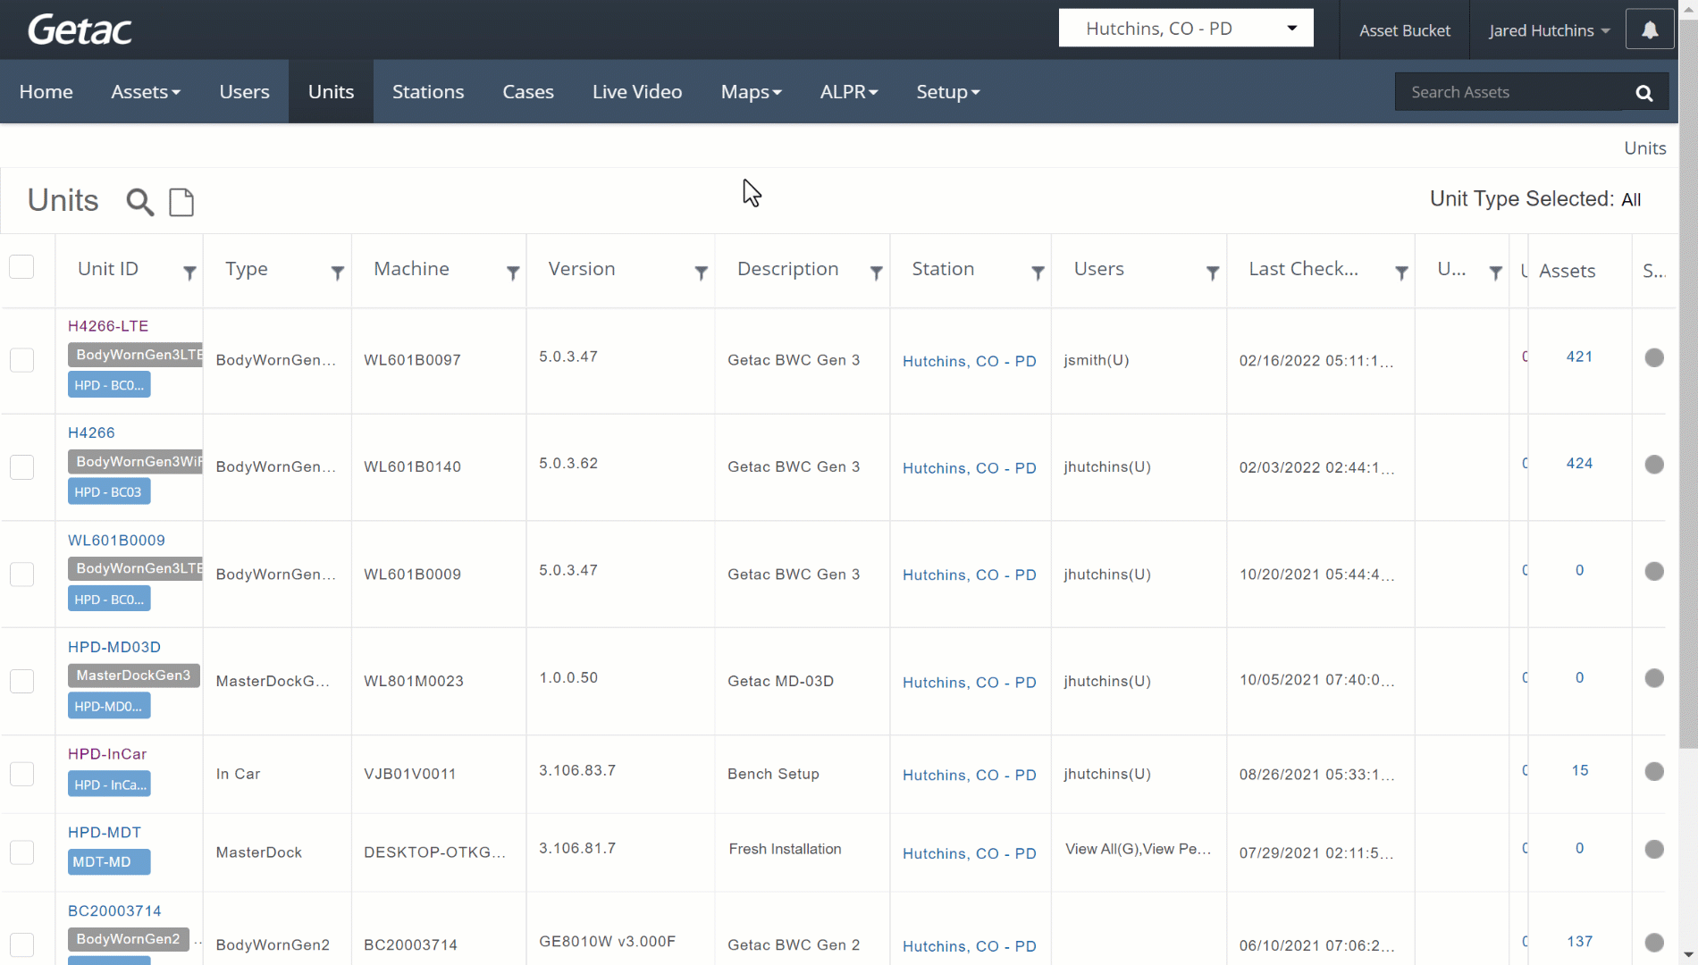This screenshot has height=965, width=1698.
Task: Sort by the Assets column header
Action: (1567, 271)
